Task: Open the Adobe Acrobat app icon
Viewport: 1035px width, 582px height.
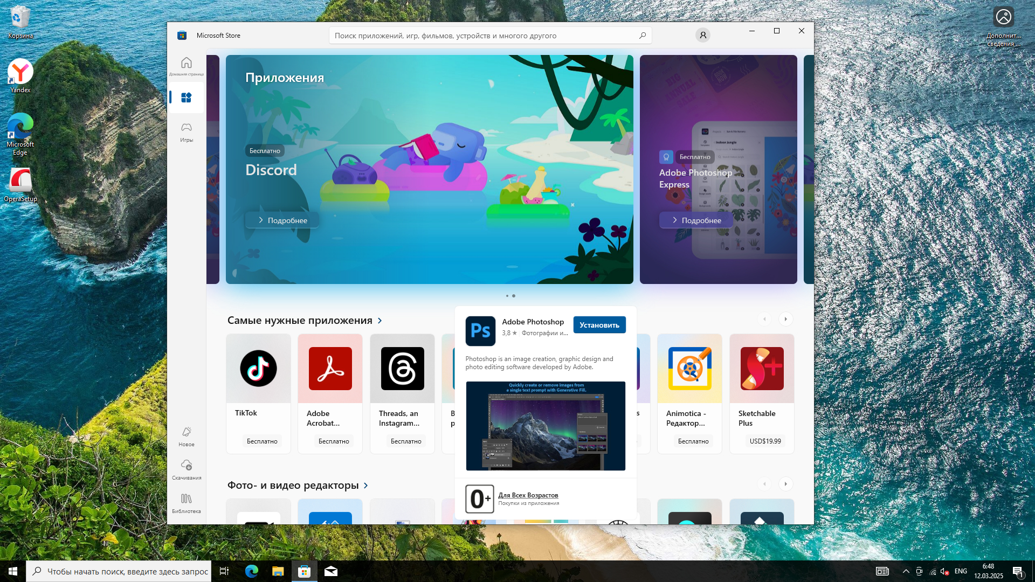Action: pos(330,369)
